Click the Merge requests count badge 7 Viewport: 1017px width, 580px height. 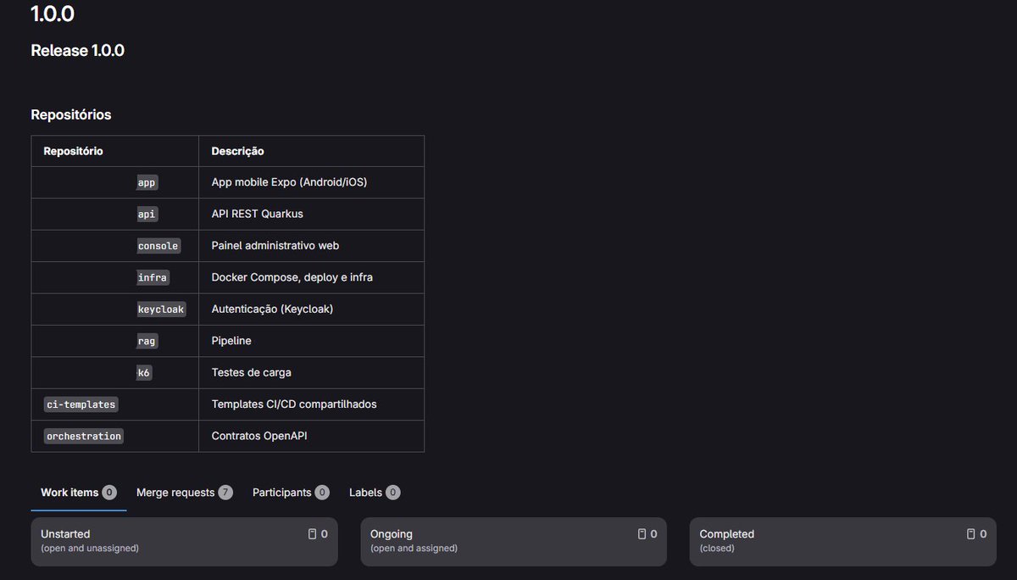pyautogui.click(x=225, y=493)
